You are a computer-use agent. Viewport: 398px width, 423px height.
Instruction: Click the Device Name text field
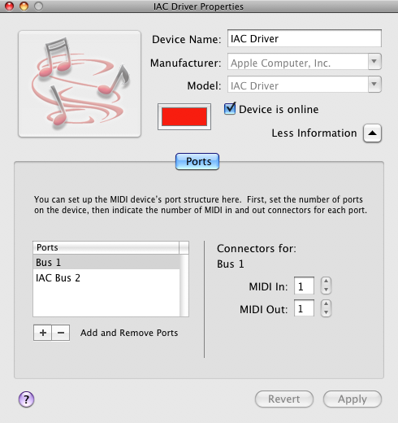coord(305,38)
